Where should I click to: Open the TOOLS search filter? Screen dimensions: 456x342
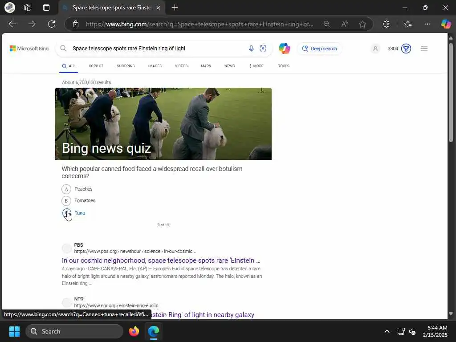[284, 66]
